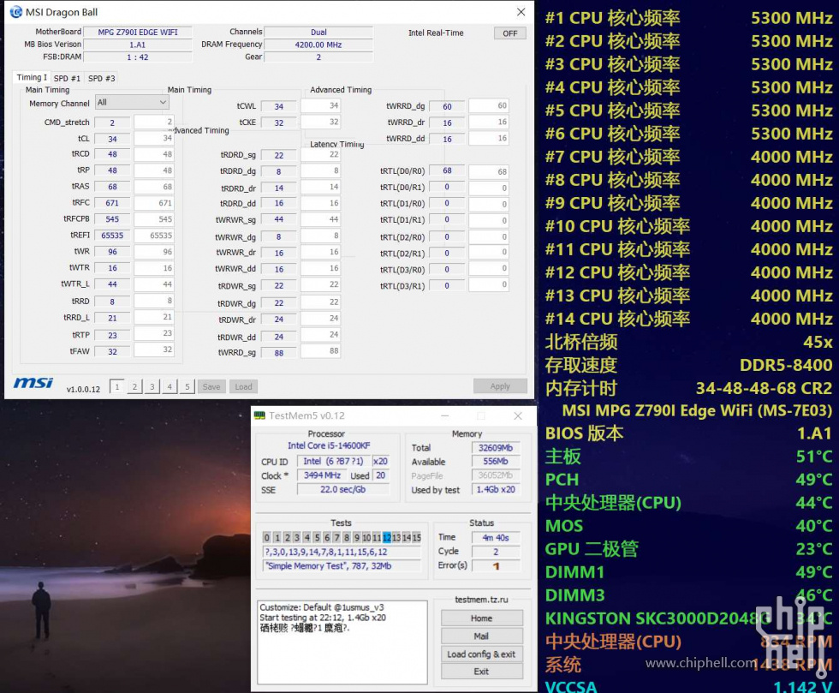Click the 'testmem.tz.ru' link text

481,600
